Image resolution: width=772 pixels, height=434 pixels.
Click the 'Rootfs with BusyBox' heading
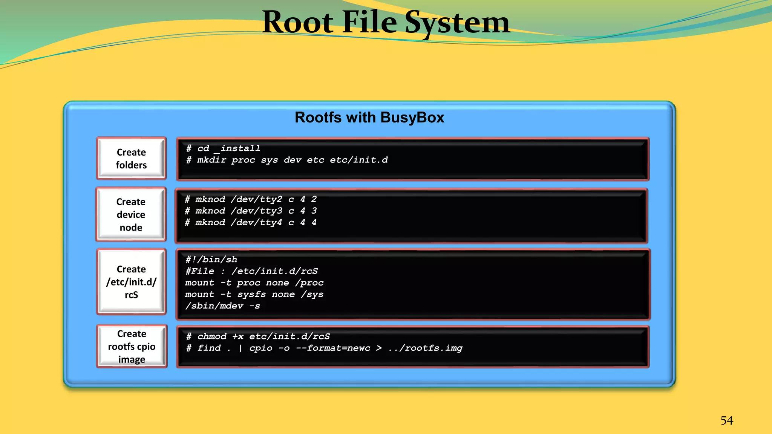[x=369, y=118]
